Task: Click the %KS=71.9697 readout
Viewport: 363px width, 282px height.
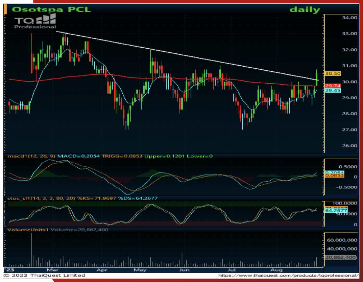Action: pyautogui.click(x=97, y=198)
